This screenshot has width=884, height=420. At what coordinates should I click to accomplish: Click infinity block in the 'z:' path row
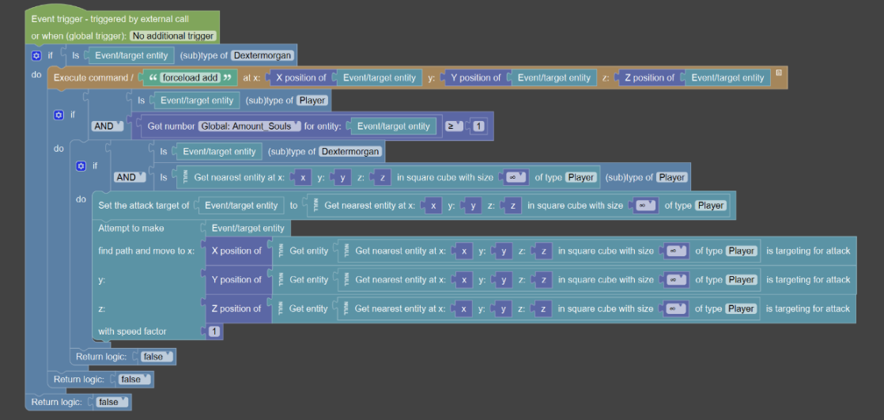pyautogui.click(x=676, y=309)
